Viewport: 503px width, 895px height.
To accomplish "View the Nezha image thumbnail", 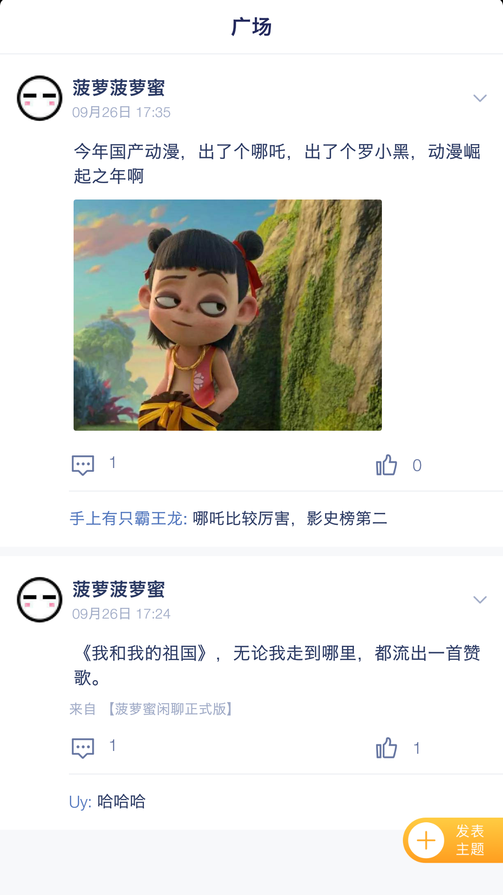I will [228, 315].
